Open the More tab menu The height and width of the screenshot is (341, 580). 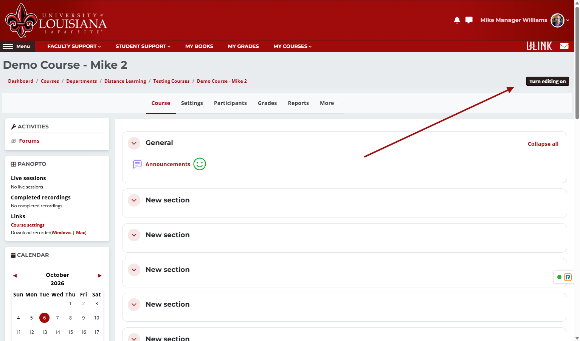pos(327,103)
